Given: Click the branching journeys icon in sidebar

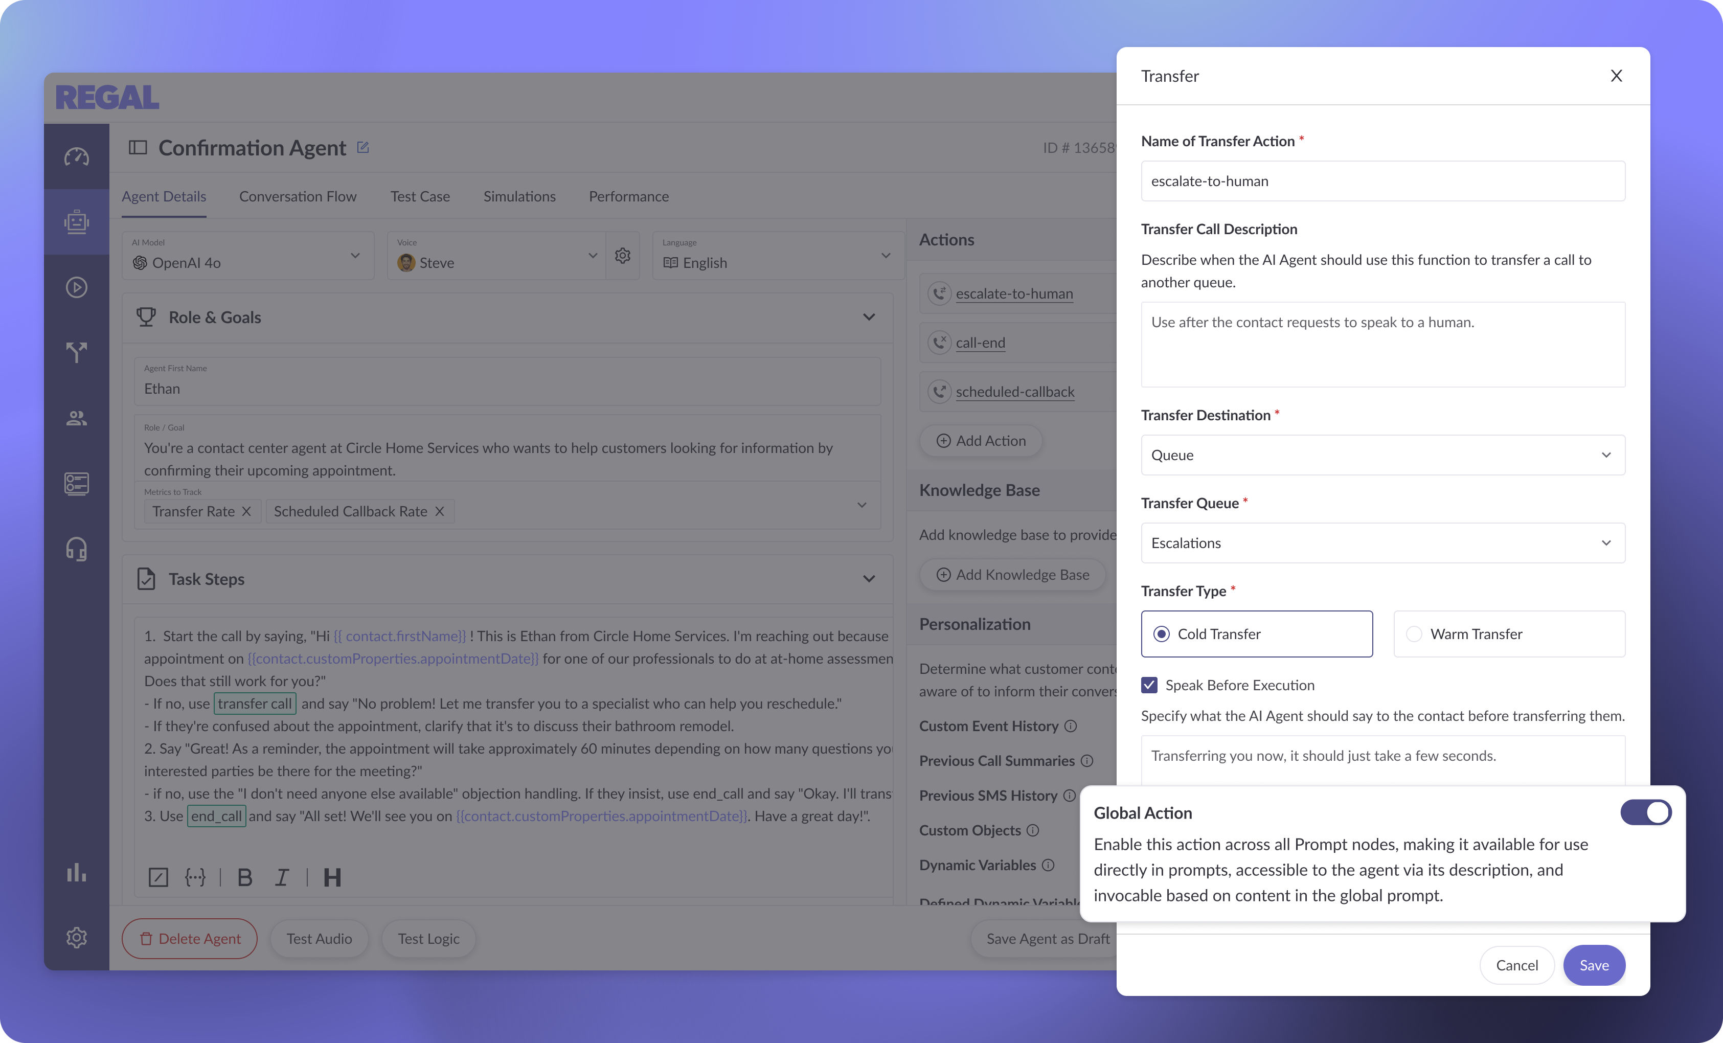Looking at the screenshot, I should click(76, 352).
